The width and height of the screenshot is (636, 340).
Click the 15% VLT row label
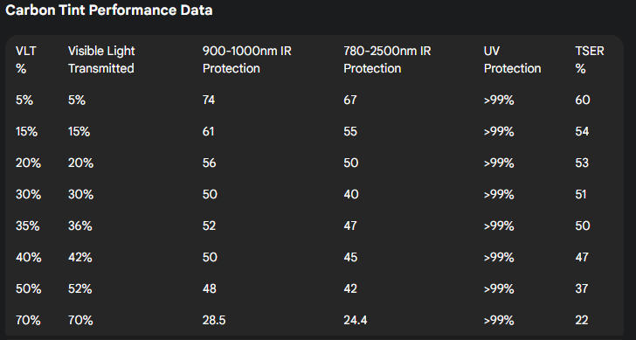click(26, 131)
